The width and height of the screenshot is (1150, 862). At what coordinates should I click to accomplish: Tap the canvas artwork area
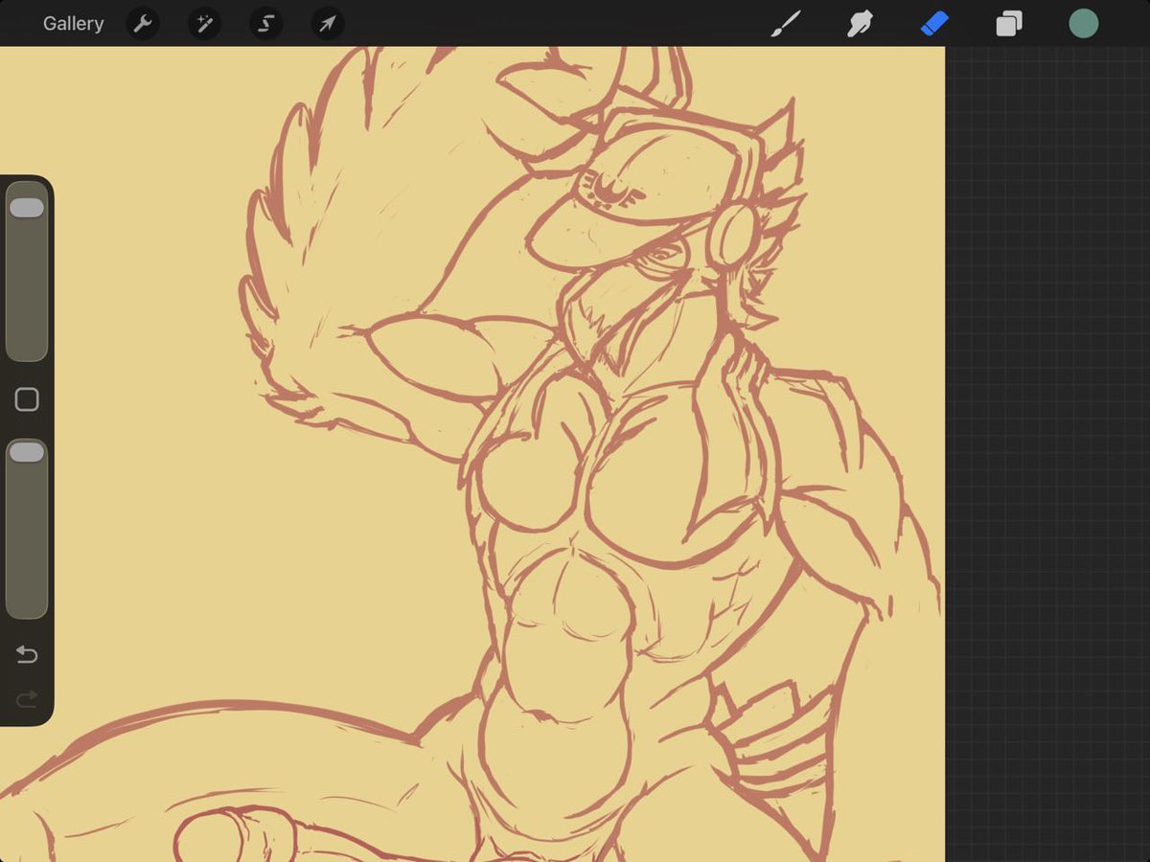(x=479, y=431)
